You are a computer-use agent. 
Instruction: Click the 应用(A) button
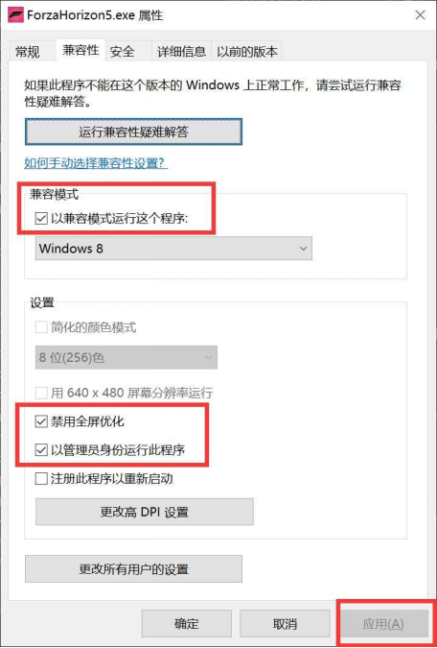[x=383, y=624]
